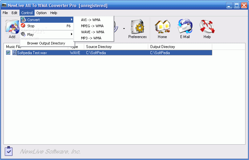Uncheck the Softpedia Test.wav checkbox
The image size is (249, 160).
[x=8, y=53]
